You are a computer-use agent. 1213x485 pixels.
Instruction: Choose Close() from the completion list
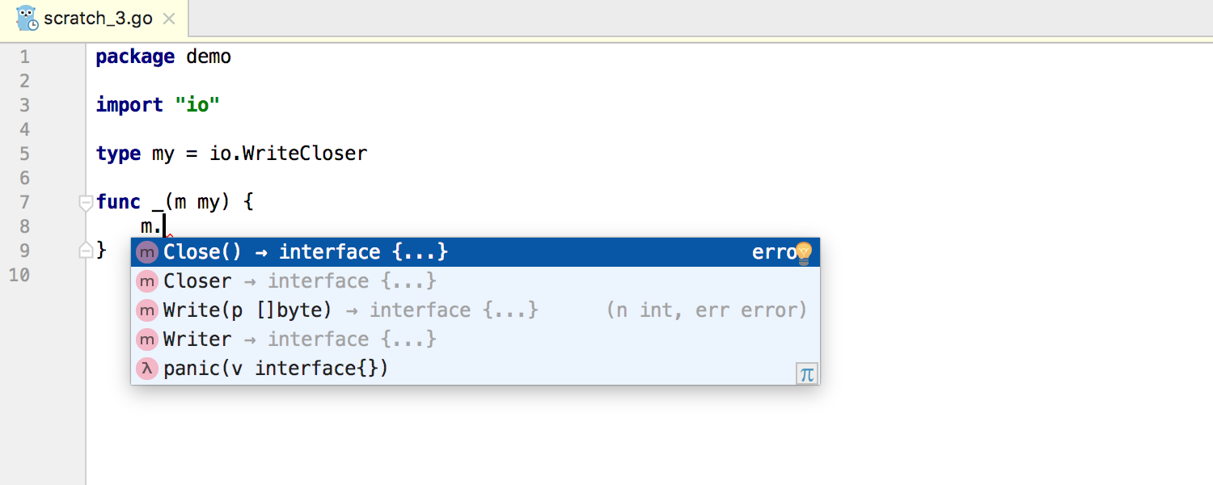tap(475, 252)
